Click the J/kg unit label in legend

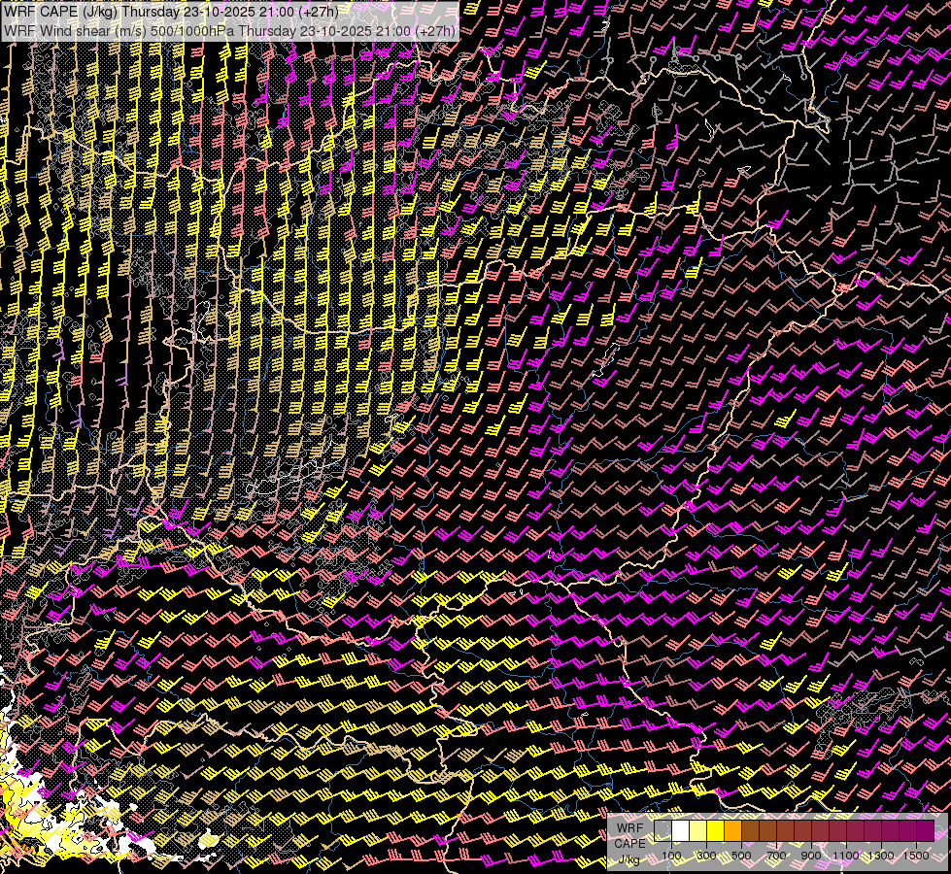pyautogui.click(x=628, y=859)
